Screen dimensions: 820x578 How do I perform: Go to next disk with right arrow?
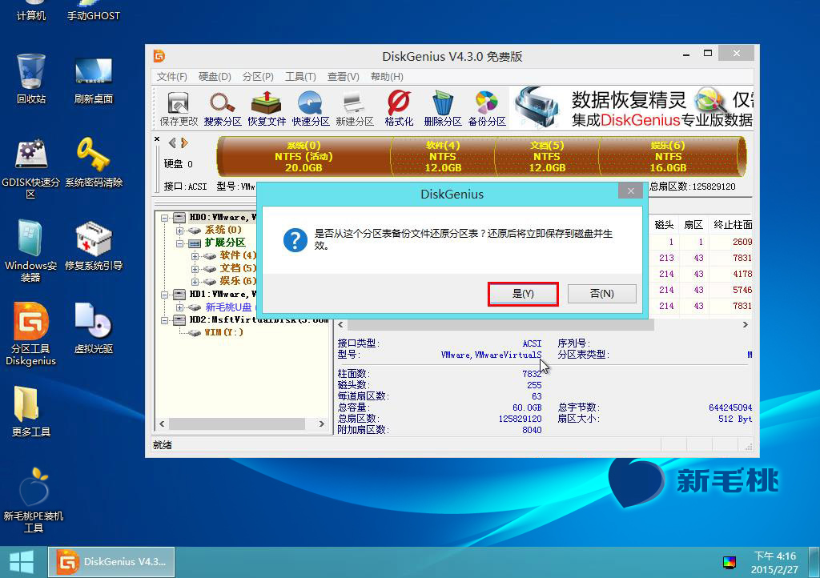click(x=184, y=142)
